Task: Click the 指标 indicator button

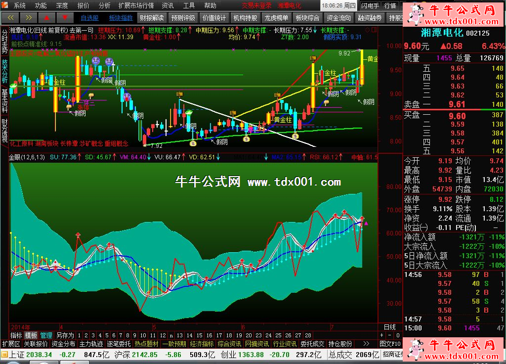Action: [x=16, y=335]
